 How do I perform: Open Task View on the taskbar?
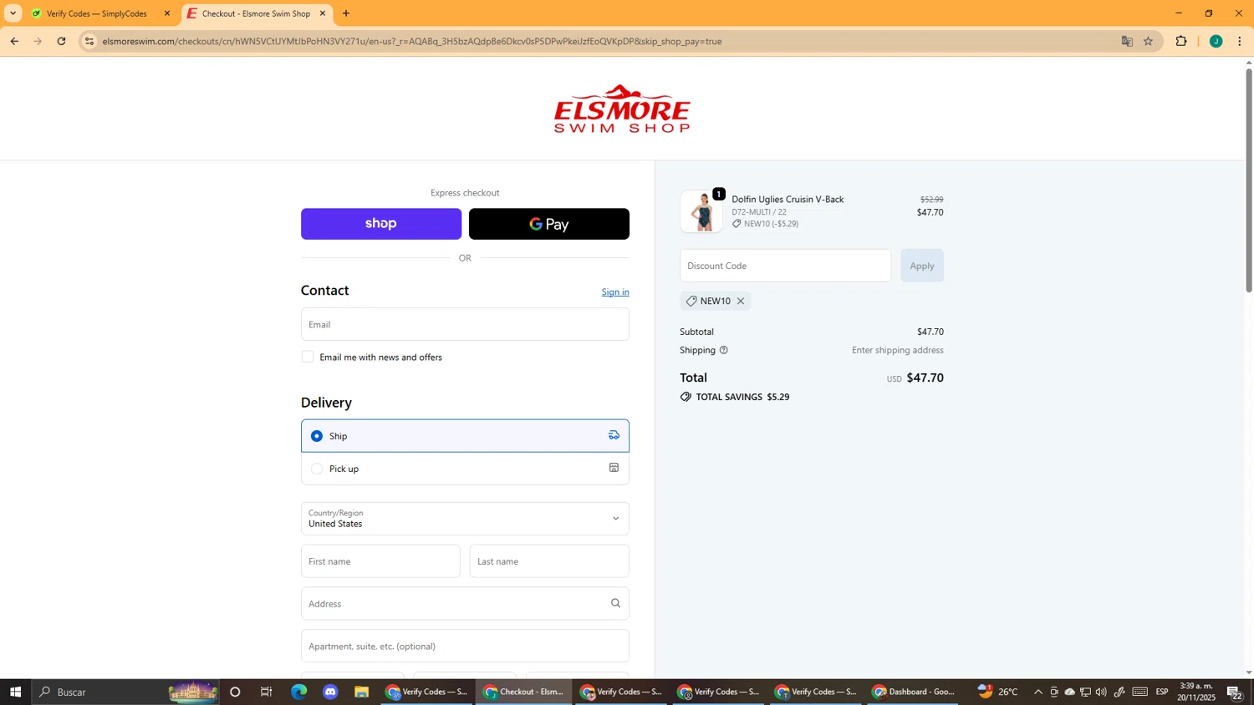pyautogui.click(x=267, y=692)
